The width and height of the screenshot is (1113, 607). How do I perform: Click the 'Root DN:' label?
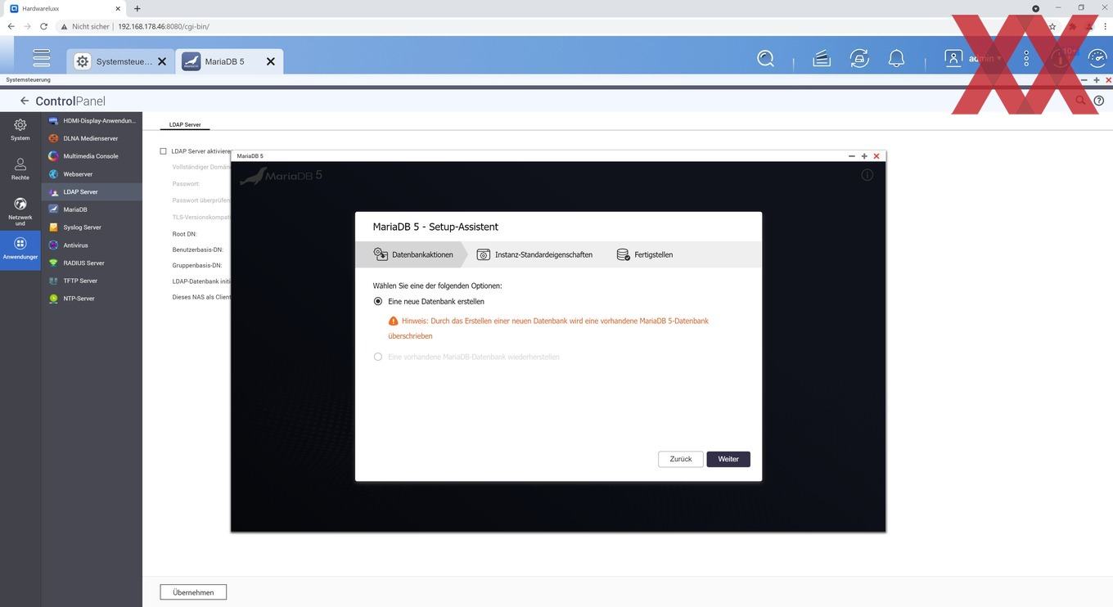(184, 234)
